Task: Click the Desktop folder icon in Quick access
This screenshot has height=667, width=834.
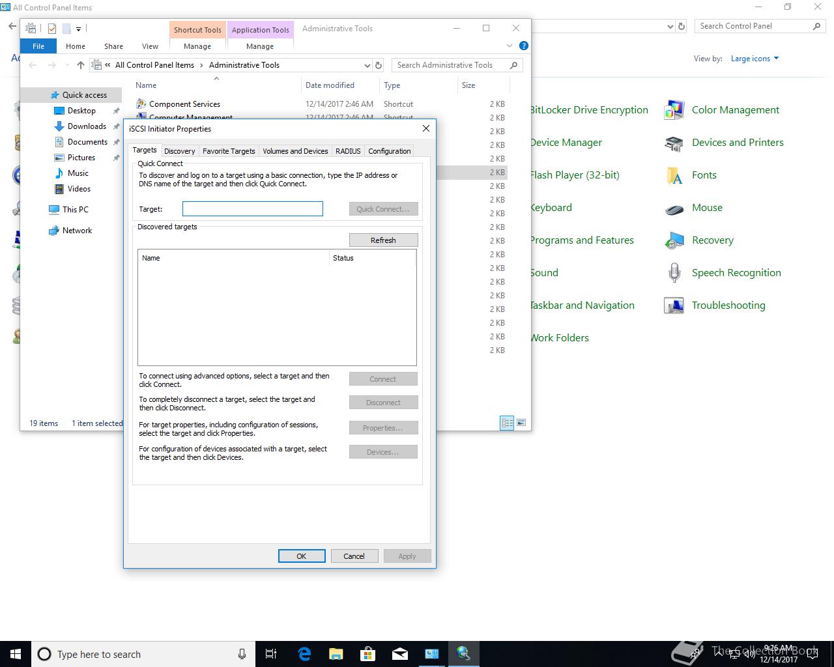Action: click(59, 111)
